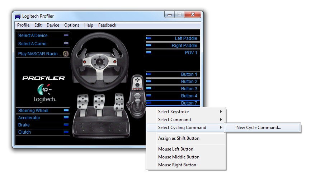Click the G25 steering wheel image
This screenshot has width=311, height=180.
(x=100, y=61)
